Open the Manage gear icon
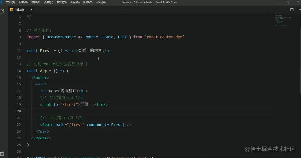The width and height of the screenshot is (301, 158). coord(2,154)
